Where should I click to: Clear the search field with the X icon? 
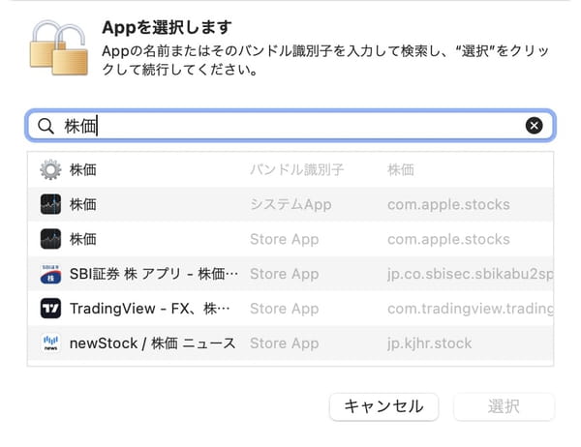tap(534, 125)
